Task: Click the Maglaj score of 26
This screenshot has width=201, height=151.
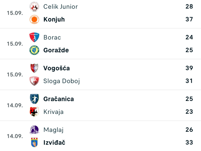Action: coord(189,130)
